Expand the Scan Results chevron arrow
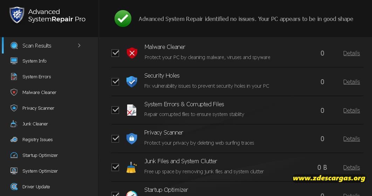Viewport: 372px width, 196px height. [x=79, y=45]
